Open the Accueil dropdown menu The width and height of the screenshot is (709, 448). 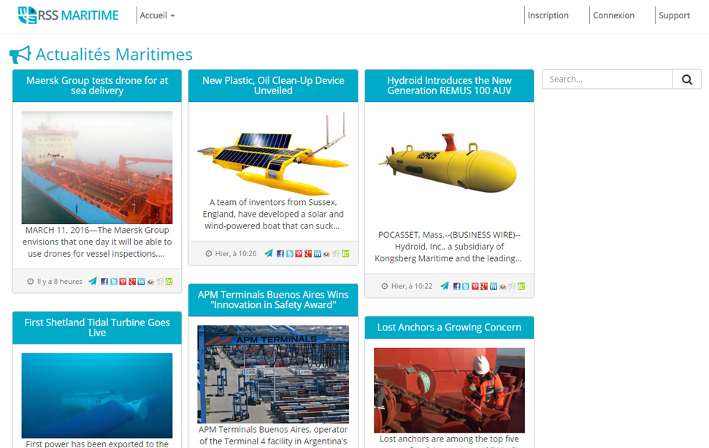[157, 15]
